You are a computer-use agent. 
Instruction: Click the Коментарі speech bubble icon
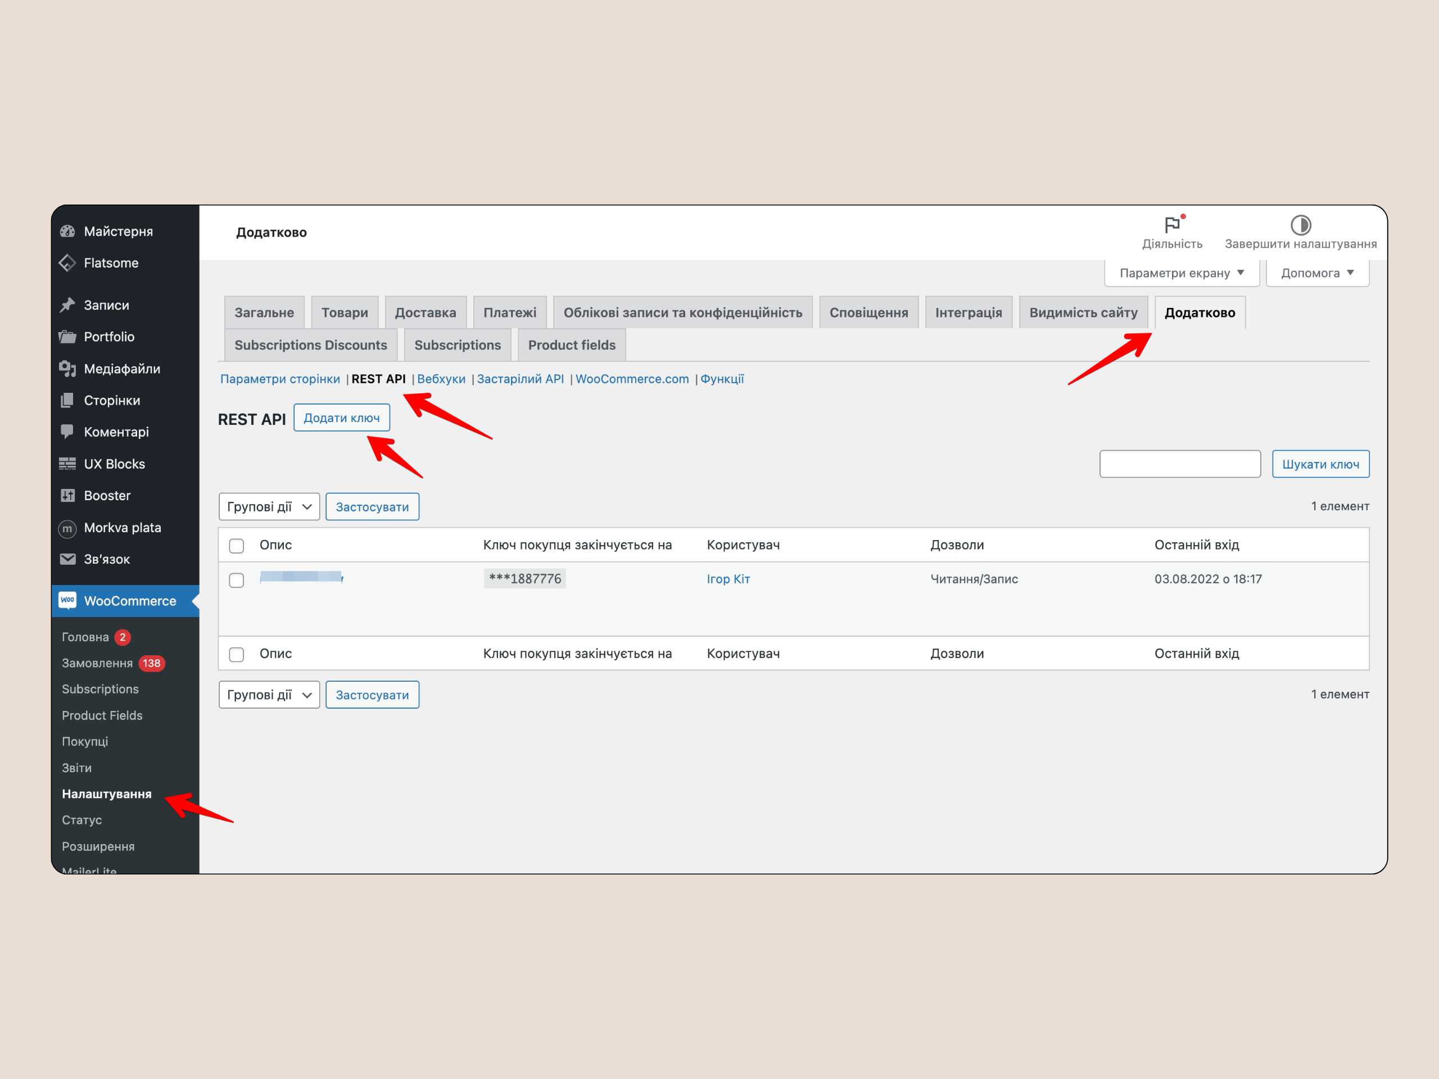(67, 432)
